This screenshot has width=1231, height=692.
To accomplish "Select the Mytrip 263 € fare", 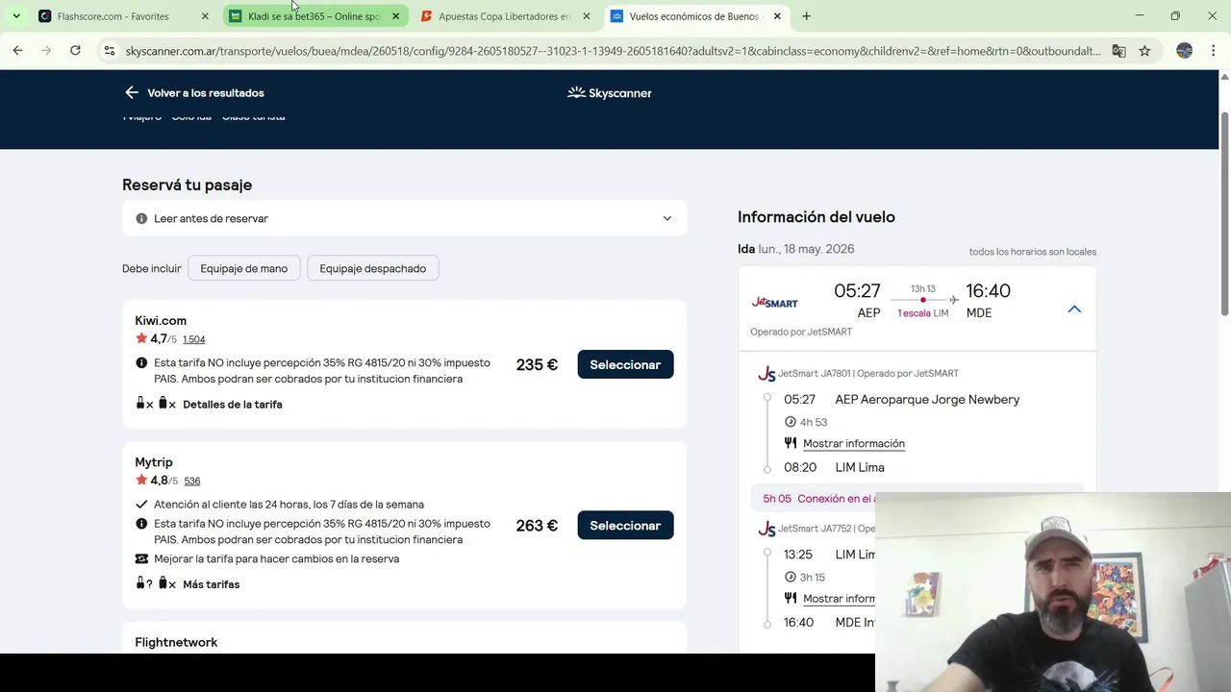I will point(625,526).
